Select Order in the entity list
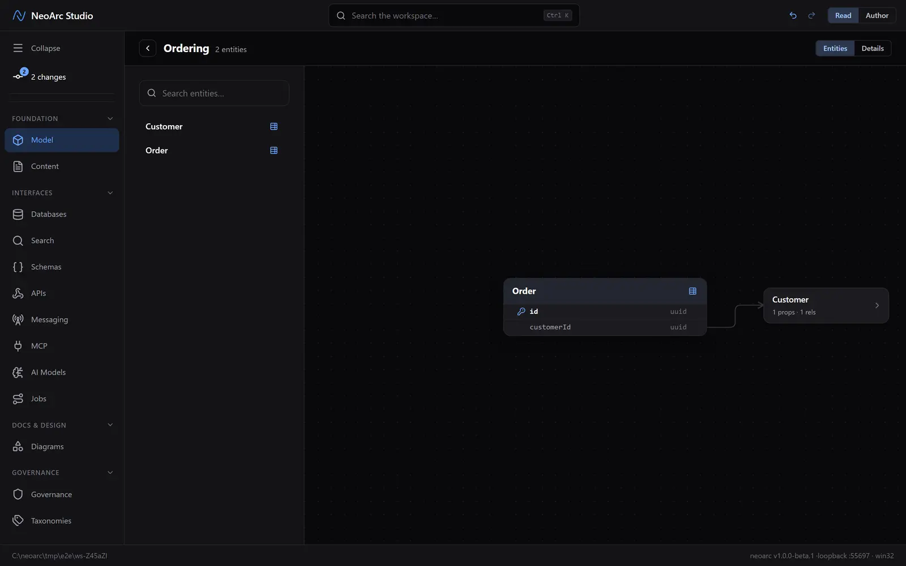 click(x=214, y=151)
